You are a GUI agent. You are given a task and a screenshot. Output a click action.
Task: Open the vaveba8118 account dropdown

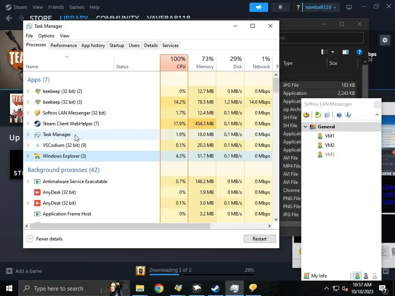pyautogui.click(x=321, y=7)
